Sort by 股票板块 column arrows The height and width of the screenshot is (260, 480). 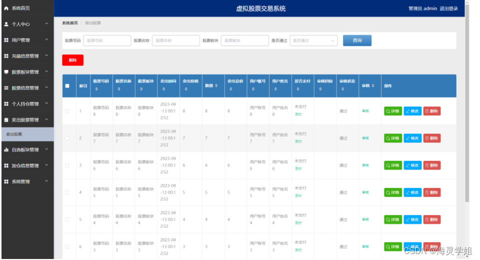pos(141,89)
